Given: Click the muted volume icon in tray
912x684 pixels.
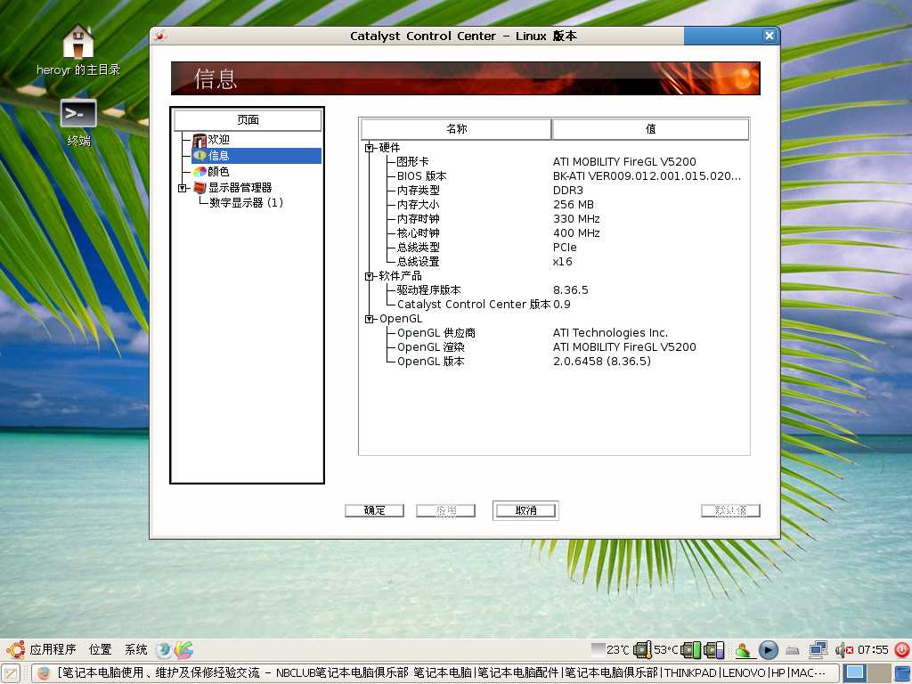Looking at the screenshot, I should click(x=843, y=650).
